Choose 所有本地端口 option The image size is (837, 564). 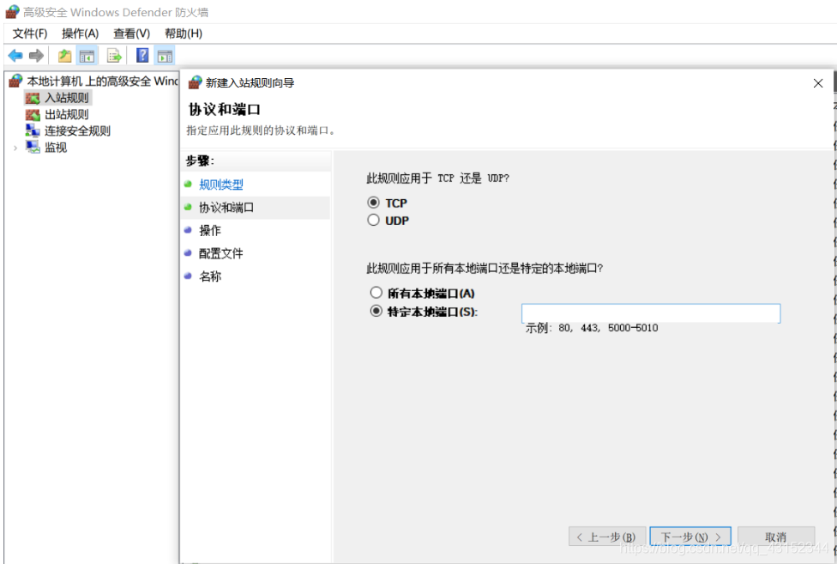(376, 293)
